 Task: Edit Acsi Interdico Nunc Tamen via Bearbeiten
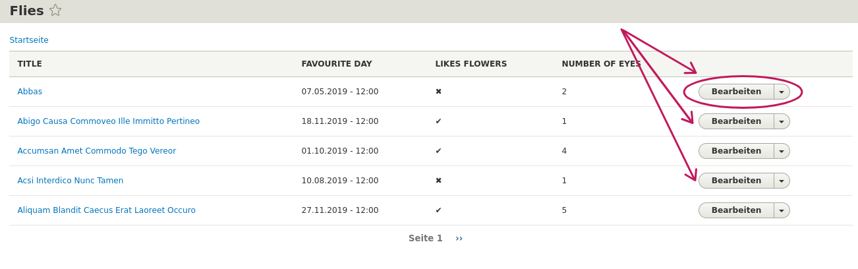pos(736,181)
